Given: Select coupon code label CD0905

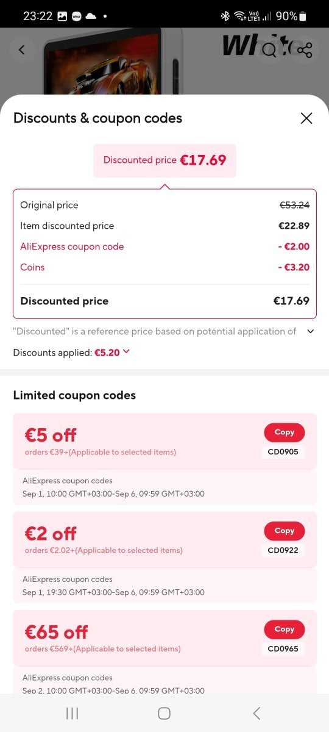Looking at the screenshot, I should tap(283, 452).
